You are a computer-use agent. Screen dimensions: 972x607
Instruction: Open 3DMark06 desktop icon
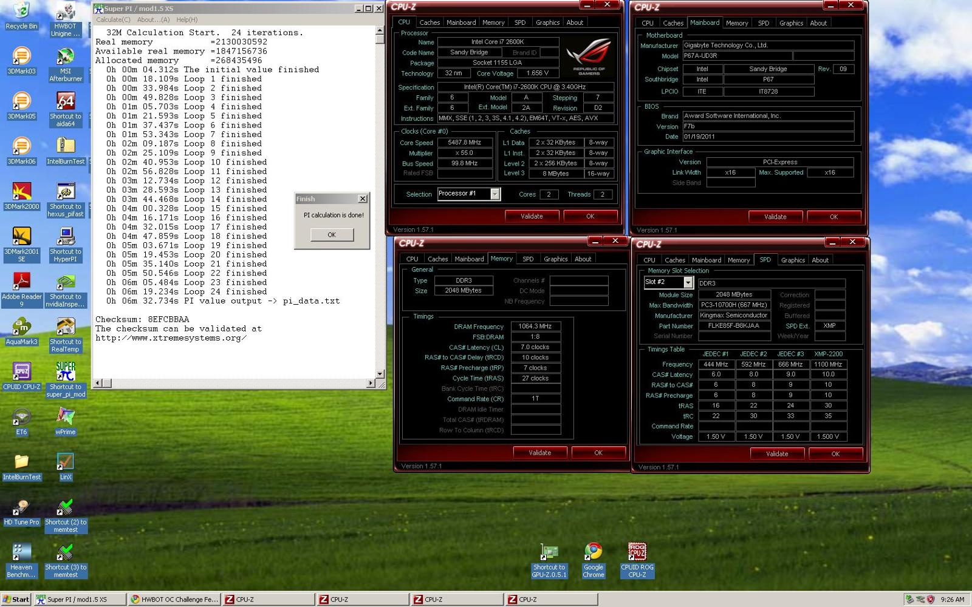tap(21, 151)
